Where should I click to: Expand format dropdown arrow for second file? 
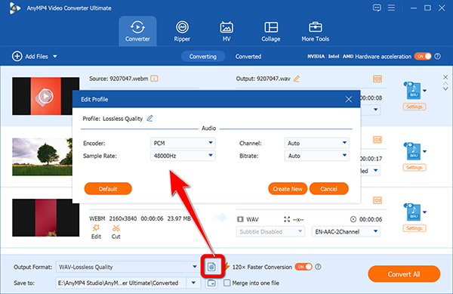(x=424, y=151)
